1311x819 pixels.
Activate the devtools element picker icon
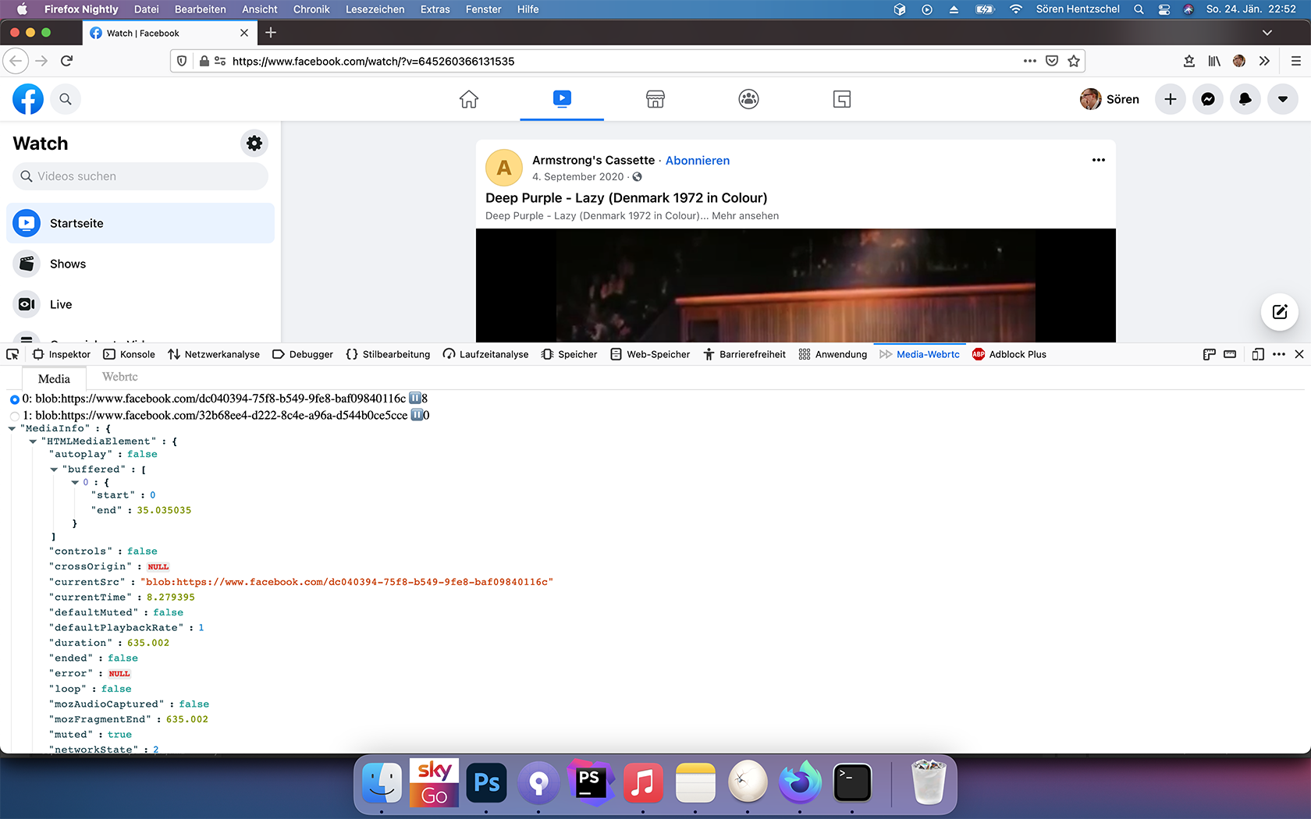pyautogui.click(x=12, y=354)
